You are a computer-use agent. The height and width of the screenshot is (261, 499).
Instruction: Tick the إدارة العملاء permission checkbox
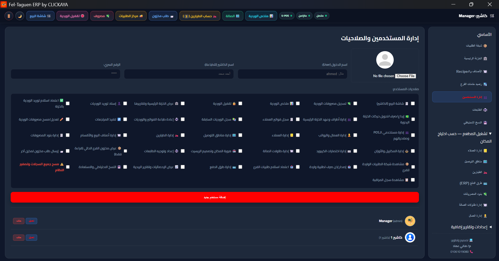(298, 135)
